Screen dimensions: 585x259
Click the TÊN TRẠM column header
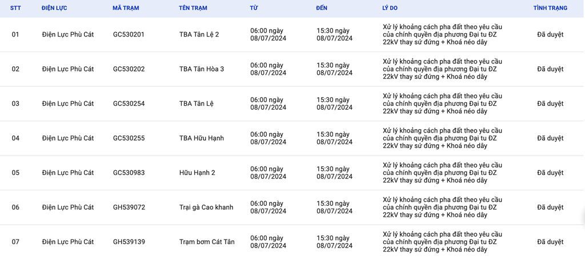[x=193, y=8]
